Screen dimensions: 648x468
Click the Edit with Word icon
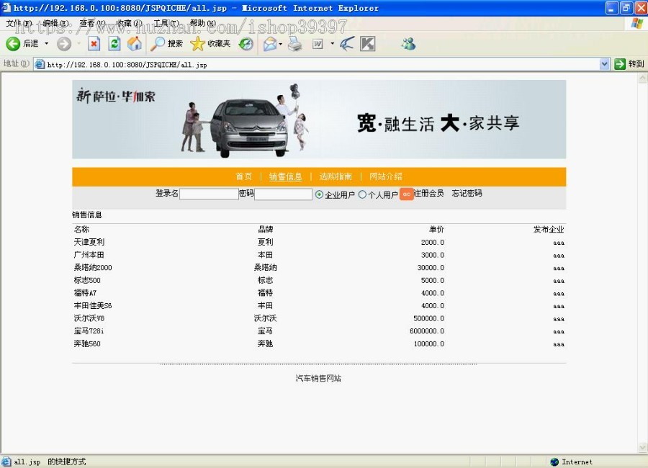point(318,43)
